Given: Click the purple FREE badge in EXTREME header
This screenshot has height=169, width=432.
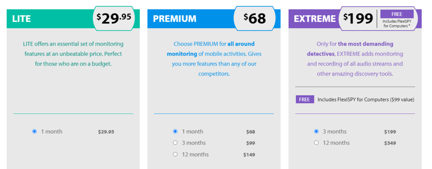Looking at the screenshot, I should (x=397, y=14).
